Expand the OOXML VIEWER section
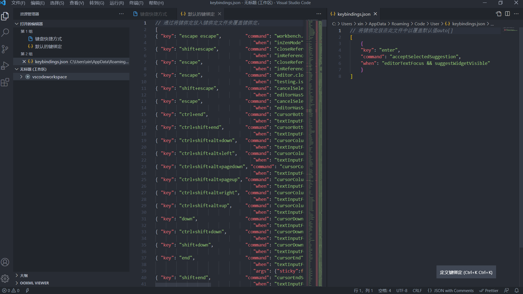This screenshot has width=523, height=294. (71, 283)
